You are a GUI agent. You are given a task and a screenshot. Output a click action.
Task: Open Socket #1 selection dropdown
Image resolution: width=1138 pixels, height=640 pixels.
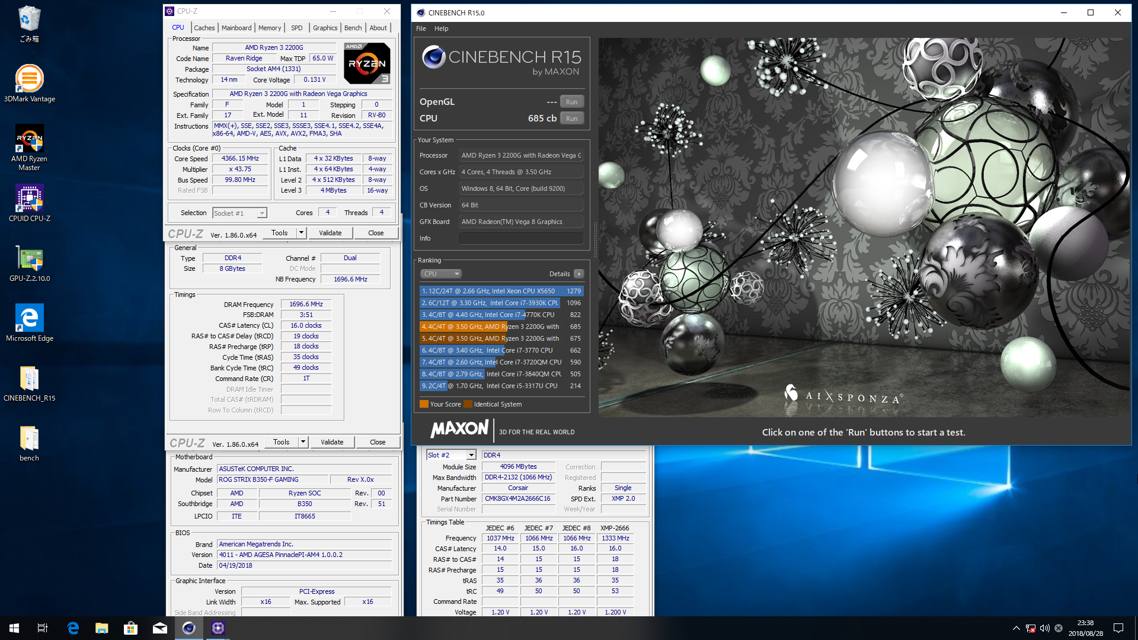[x=240, y=213]
